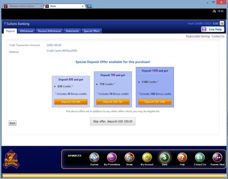Click 'Special Deposit Offer available' heading
228x179 pixels.
(113, 62)
